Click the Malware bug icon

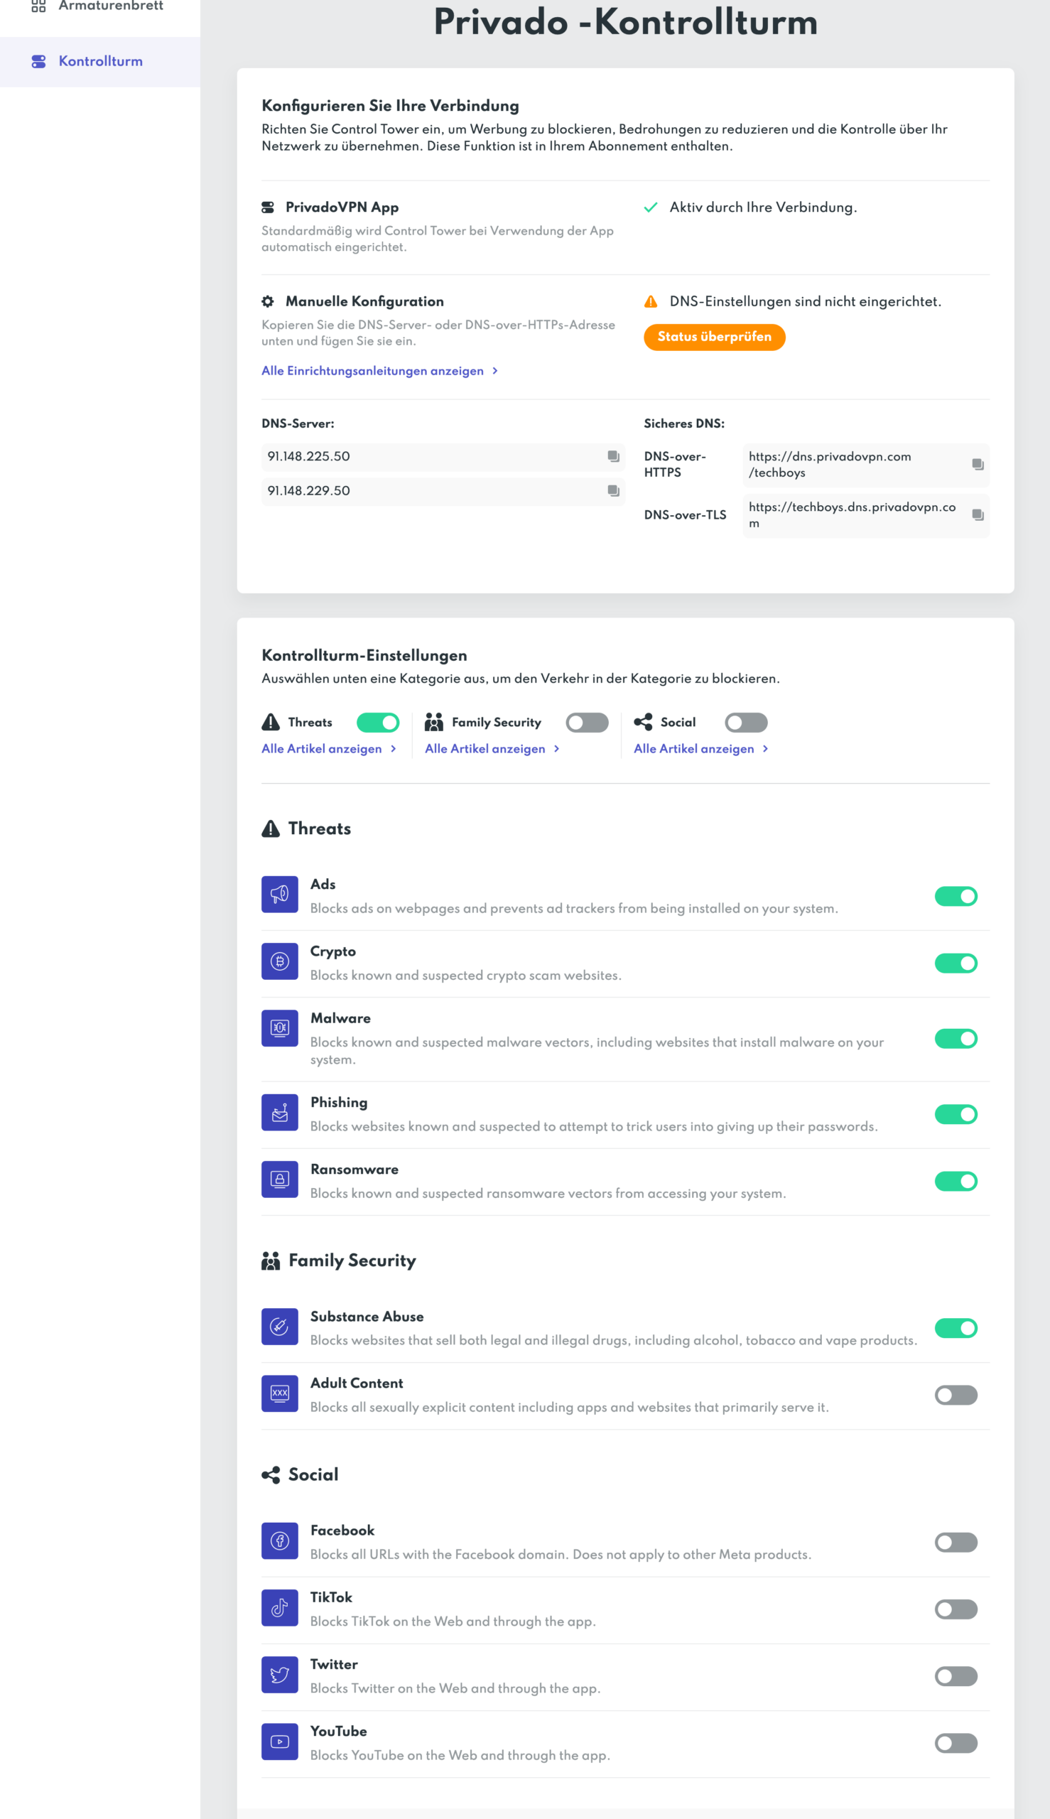280,1030
